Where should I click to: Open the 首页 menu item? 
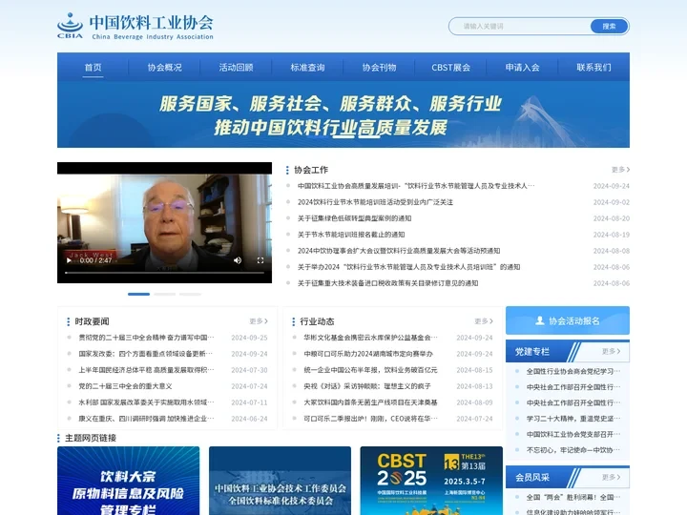point(93,68)
